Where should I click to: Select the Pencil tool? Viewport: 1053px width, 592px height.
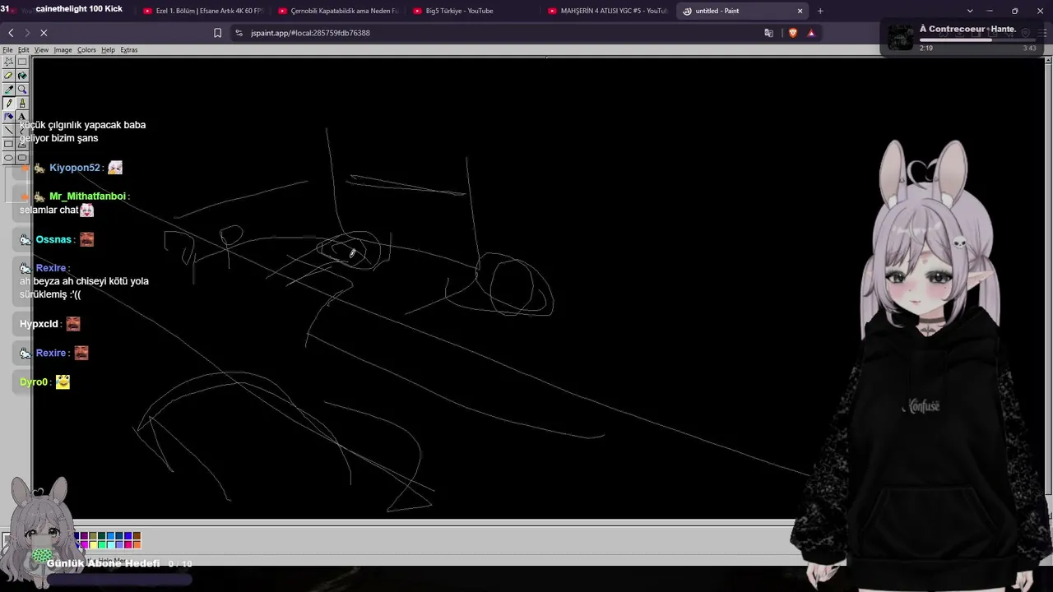point(9,104)
